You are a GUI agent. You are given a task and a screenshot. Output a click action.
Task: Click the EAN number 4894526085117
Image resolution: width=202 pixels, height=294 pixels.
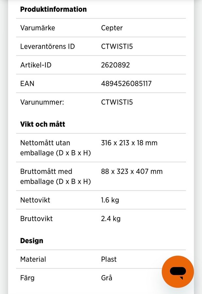(x=126, y=83)
